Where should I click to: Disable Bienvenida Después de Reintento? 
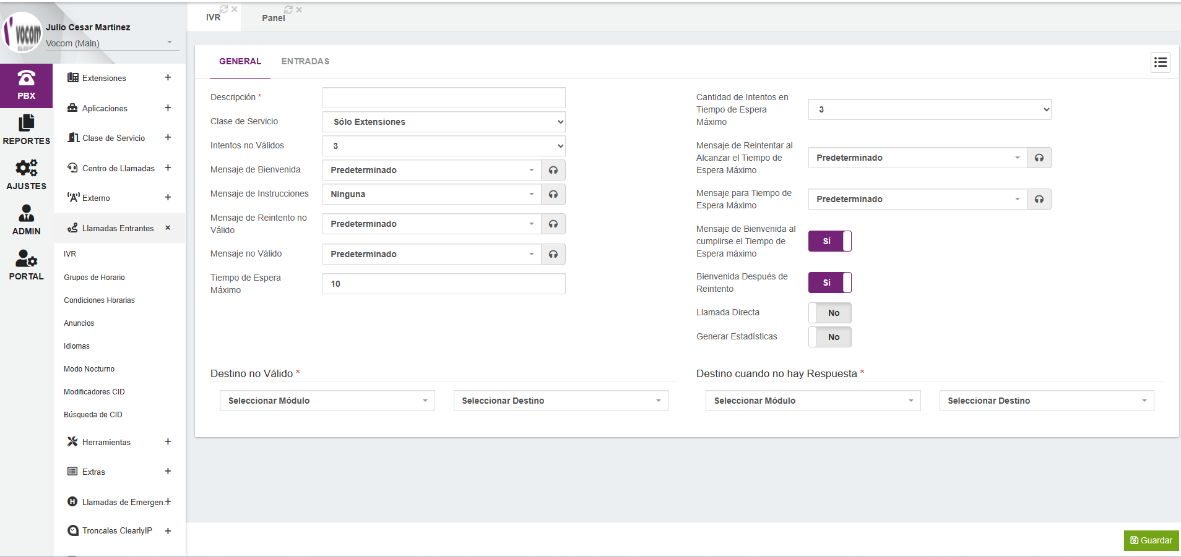coord(829,283)
